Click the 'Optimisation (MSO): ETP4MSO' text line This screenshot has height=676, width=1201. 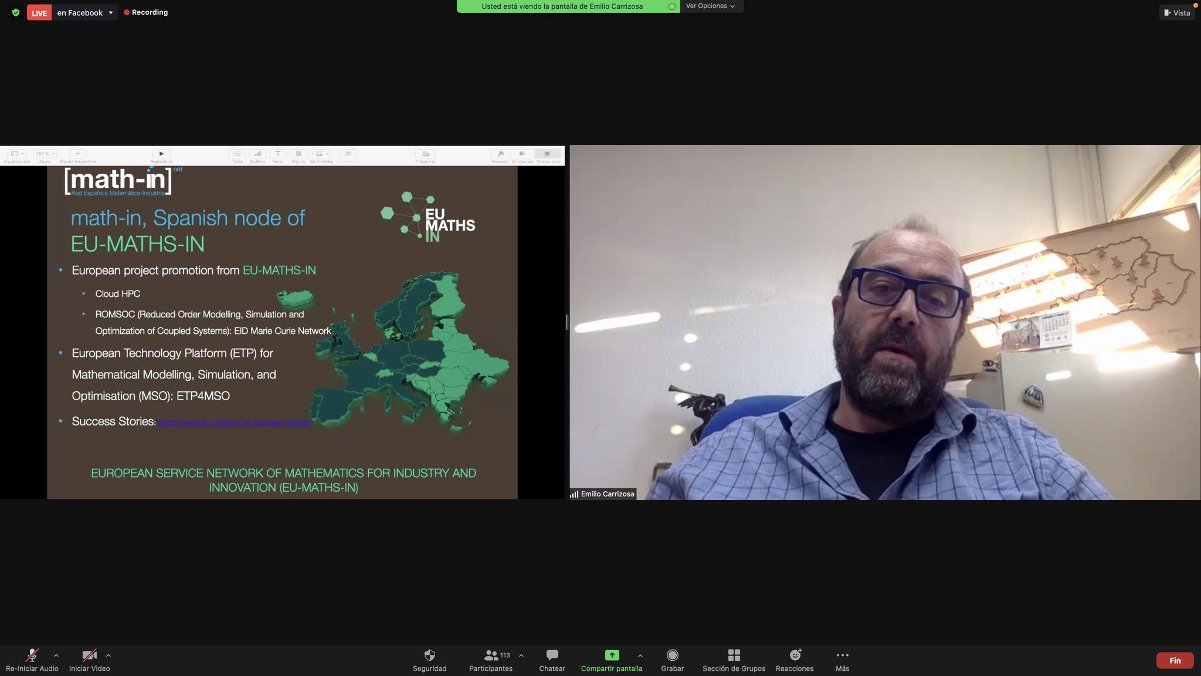[x=151, y=396]
